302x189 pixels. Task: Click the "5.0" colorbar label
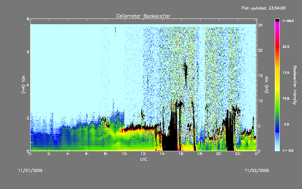pyautogui.click(x=287, y=124)
